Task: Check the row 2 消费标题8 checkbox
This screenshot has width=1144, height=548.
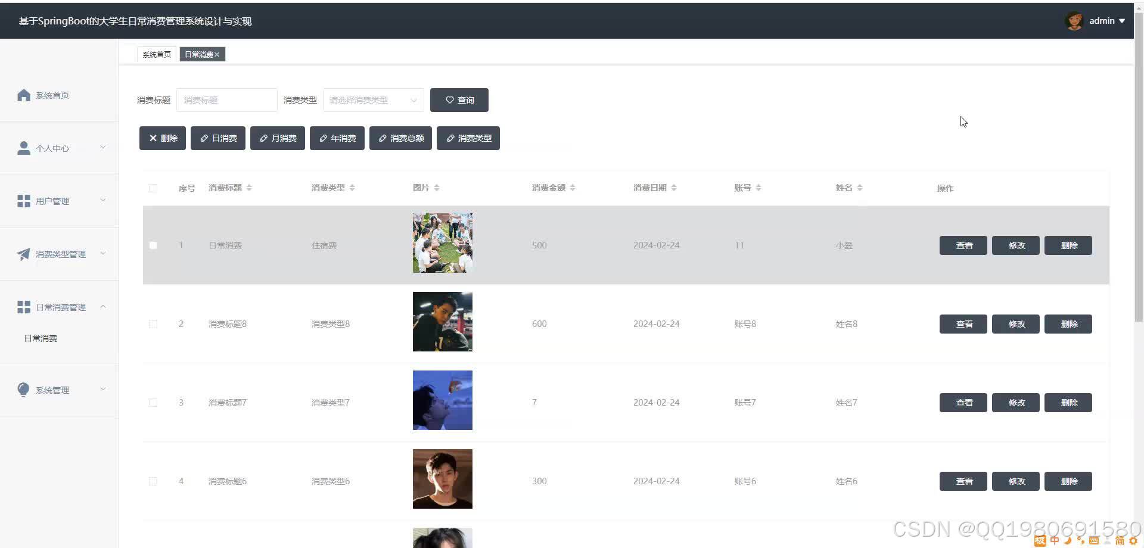Action: click(x=153, y=324)
